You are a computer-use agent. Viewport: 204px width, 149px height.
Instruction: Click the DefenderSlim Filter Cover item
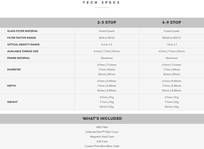tap(102, 132)
